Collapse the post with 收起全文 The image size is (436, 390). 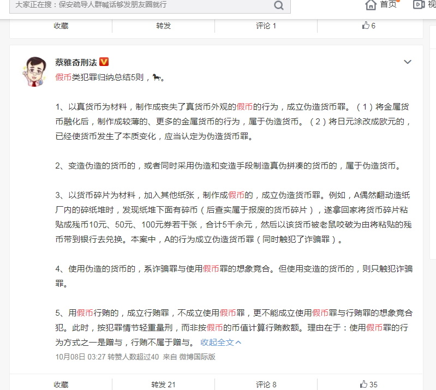(x=221, y=342)
